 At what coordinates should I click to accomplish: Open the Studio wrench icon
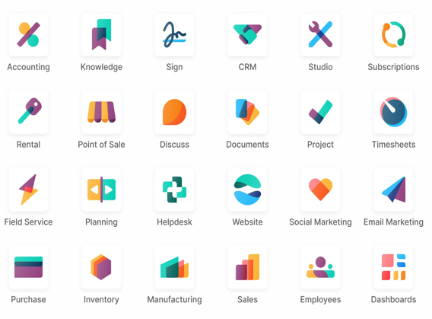click(320, 34)
